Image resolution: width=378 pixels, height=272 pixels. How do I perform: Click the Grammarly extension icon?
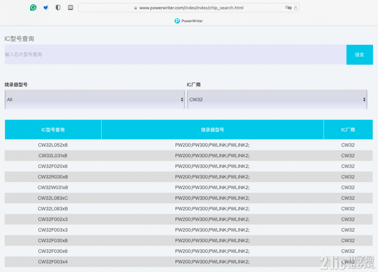[x=33, y=8]
